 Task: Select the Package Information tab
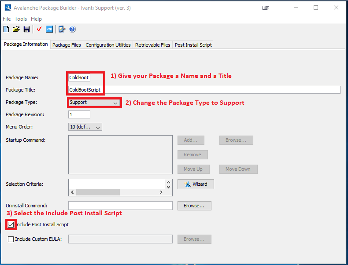pyautogui.click(x=26, y=44)
